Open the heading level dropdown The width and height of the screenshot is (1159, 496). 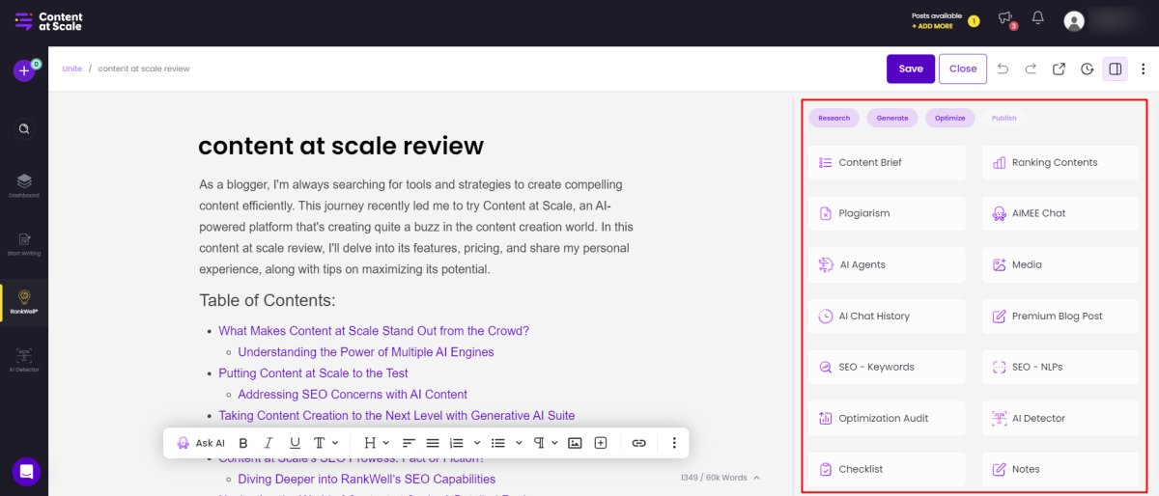pyautogui.click(x=375, y=443)
